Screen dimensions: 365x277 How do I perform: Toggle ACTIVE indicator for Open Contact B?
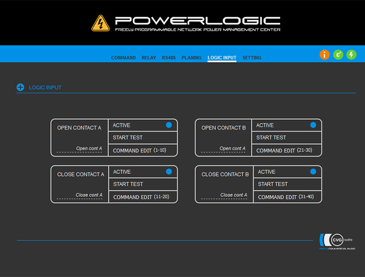point(313,125)
